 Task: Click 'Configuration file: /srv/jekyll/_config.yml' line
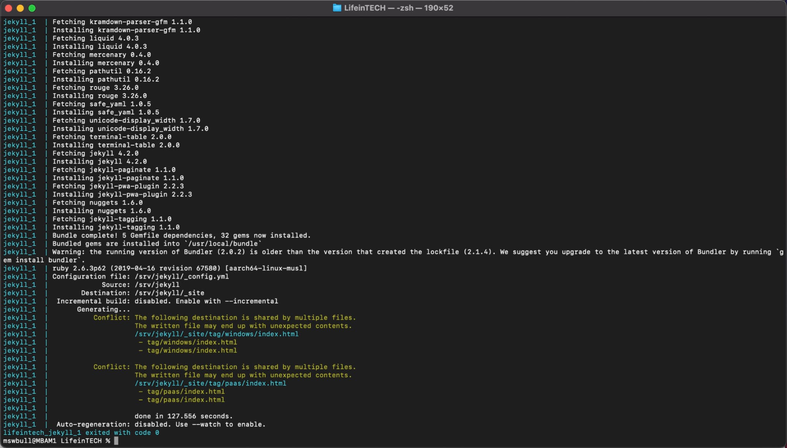pos(141,276)
